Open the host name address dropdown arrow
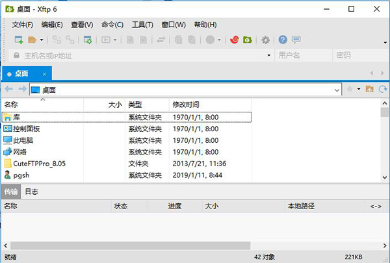 pyautogui.click(x=268, y=56)
